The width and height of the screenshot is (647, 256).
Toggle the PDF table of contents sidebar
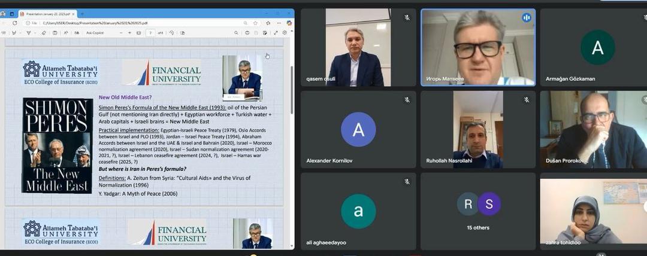(x=4, y=33)
